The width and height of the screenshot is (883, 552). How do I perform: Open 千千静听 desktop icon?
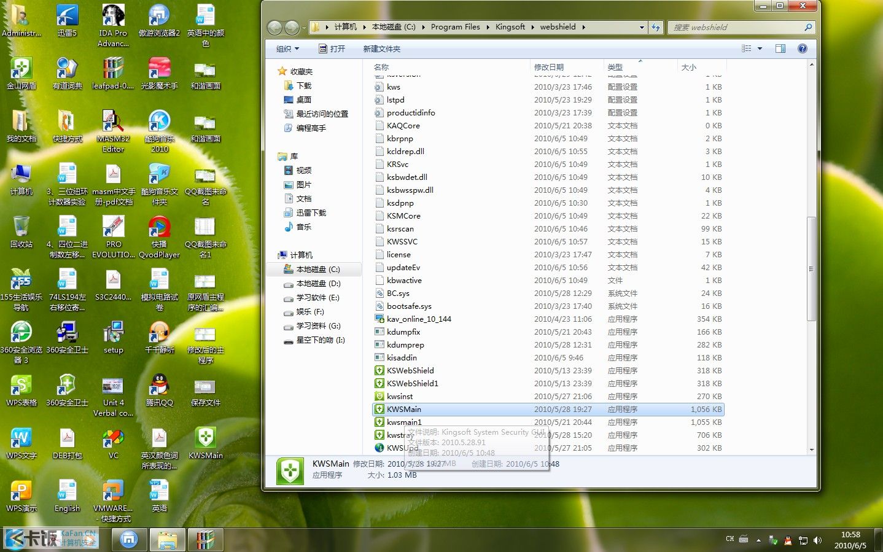[x=159, y=338]
